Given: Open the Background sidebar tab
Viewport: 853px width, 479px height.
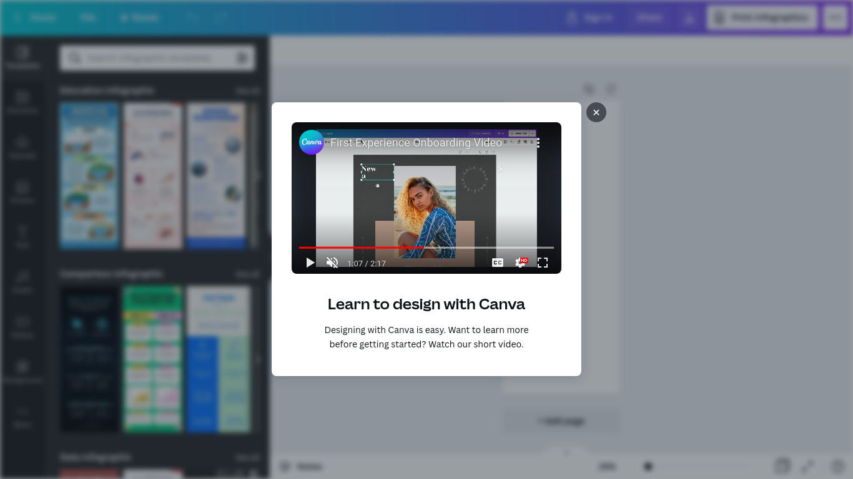Looking at the screenshot, I should (22, 372).
